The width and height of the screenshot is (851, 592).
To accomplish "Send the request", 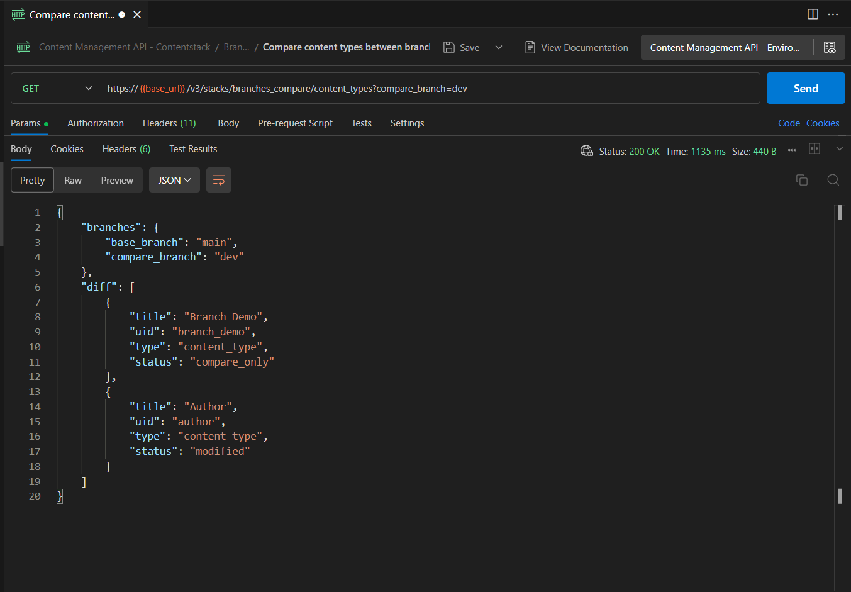I will click(806, 89).
